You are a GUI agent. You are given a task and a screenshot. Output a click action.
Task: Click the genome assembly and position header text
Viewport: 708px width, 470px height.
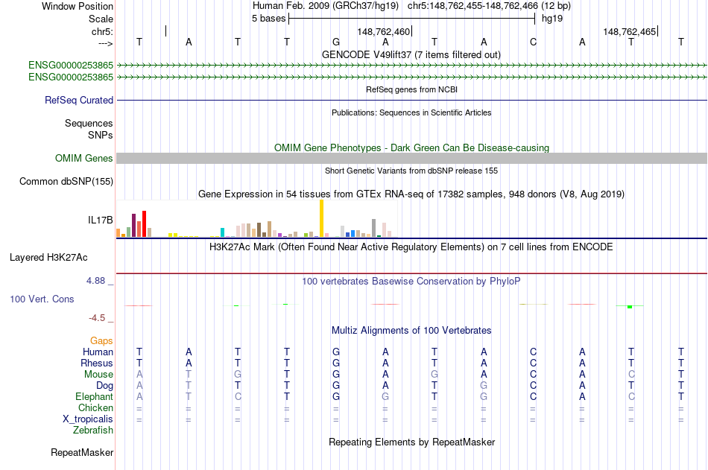(411, 6)
